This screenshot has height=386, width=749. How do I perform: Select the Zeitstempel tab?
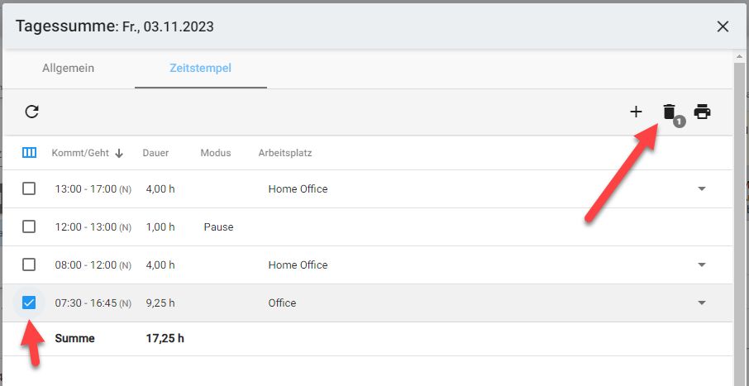[200, 68]
